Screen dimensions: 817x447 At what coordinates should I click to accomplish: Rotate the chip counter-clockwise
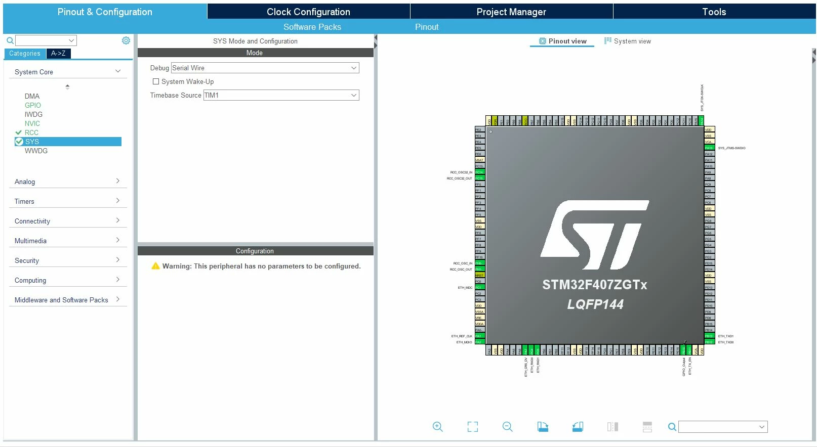578,427
